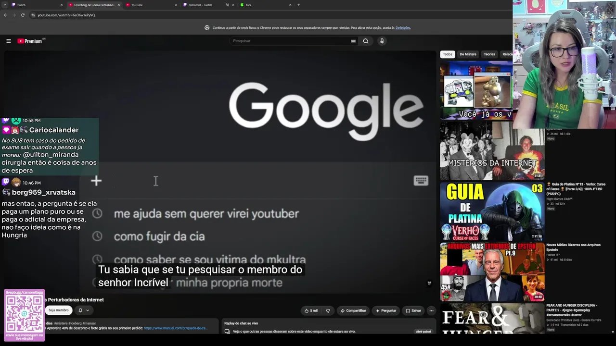The image size is (616, 346).
Task: Dislike the video with thumbs down
Action: coord(328,310)
